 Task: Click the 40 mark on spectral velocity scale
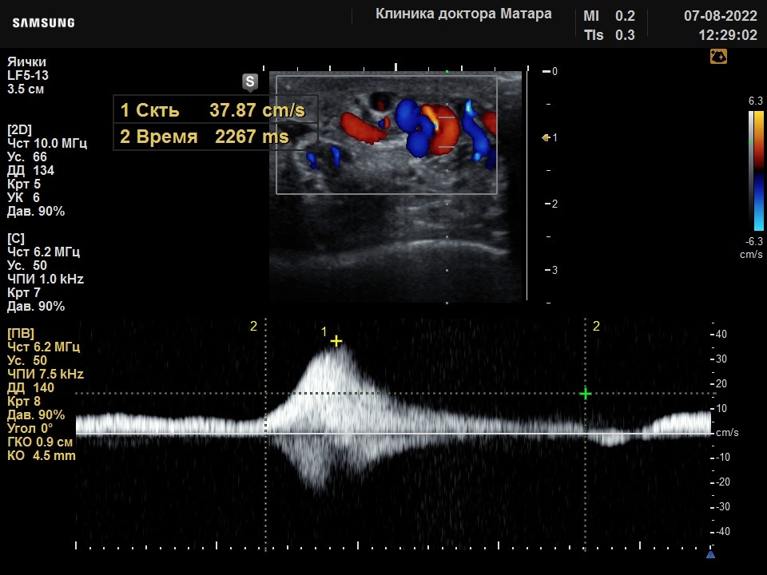point(721,335)
